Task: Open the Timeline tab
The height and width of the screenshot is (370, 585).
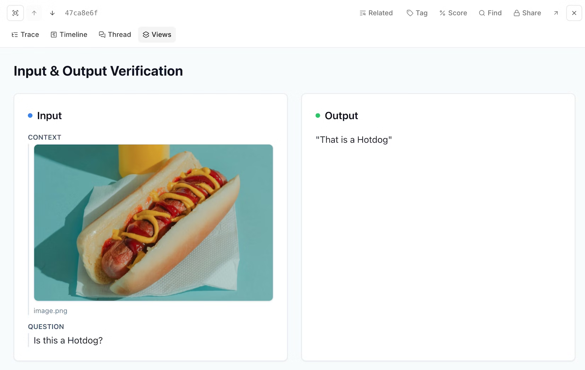Action: coord(69,34)
